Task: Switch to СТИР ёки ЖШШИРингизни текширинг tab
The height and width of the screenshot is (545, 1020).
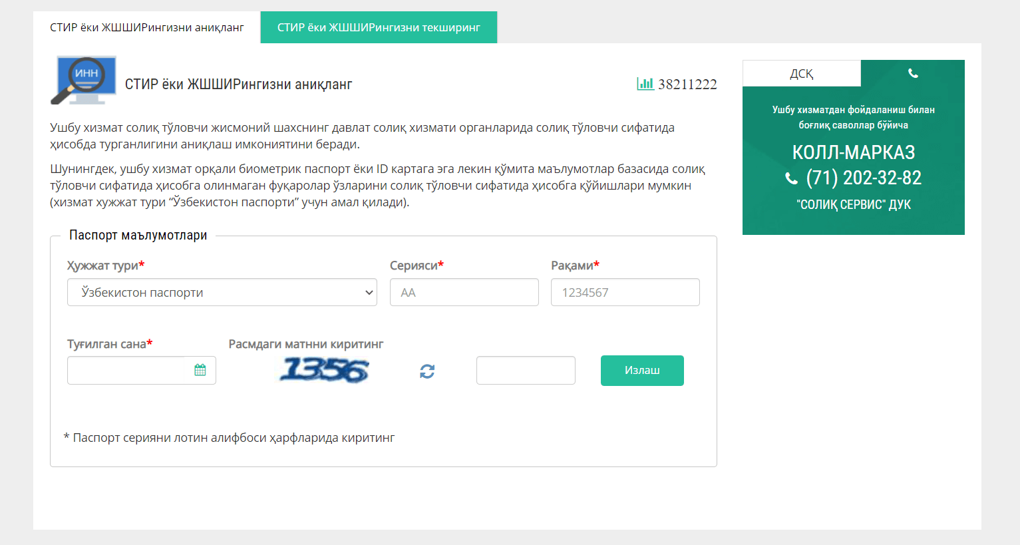Action: [379, 27]
